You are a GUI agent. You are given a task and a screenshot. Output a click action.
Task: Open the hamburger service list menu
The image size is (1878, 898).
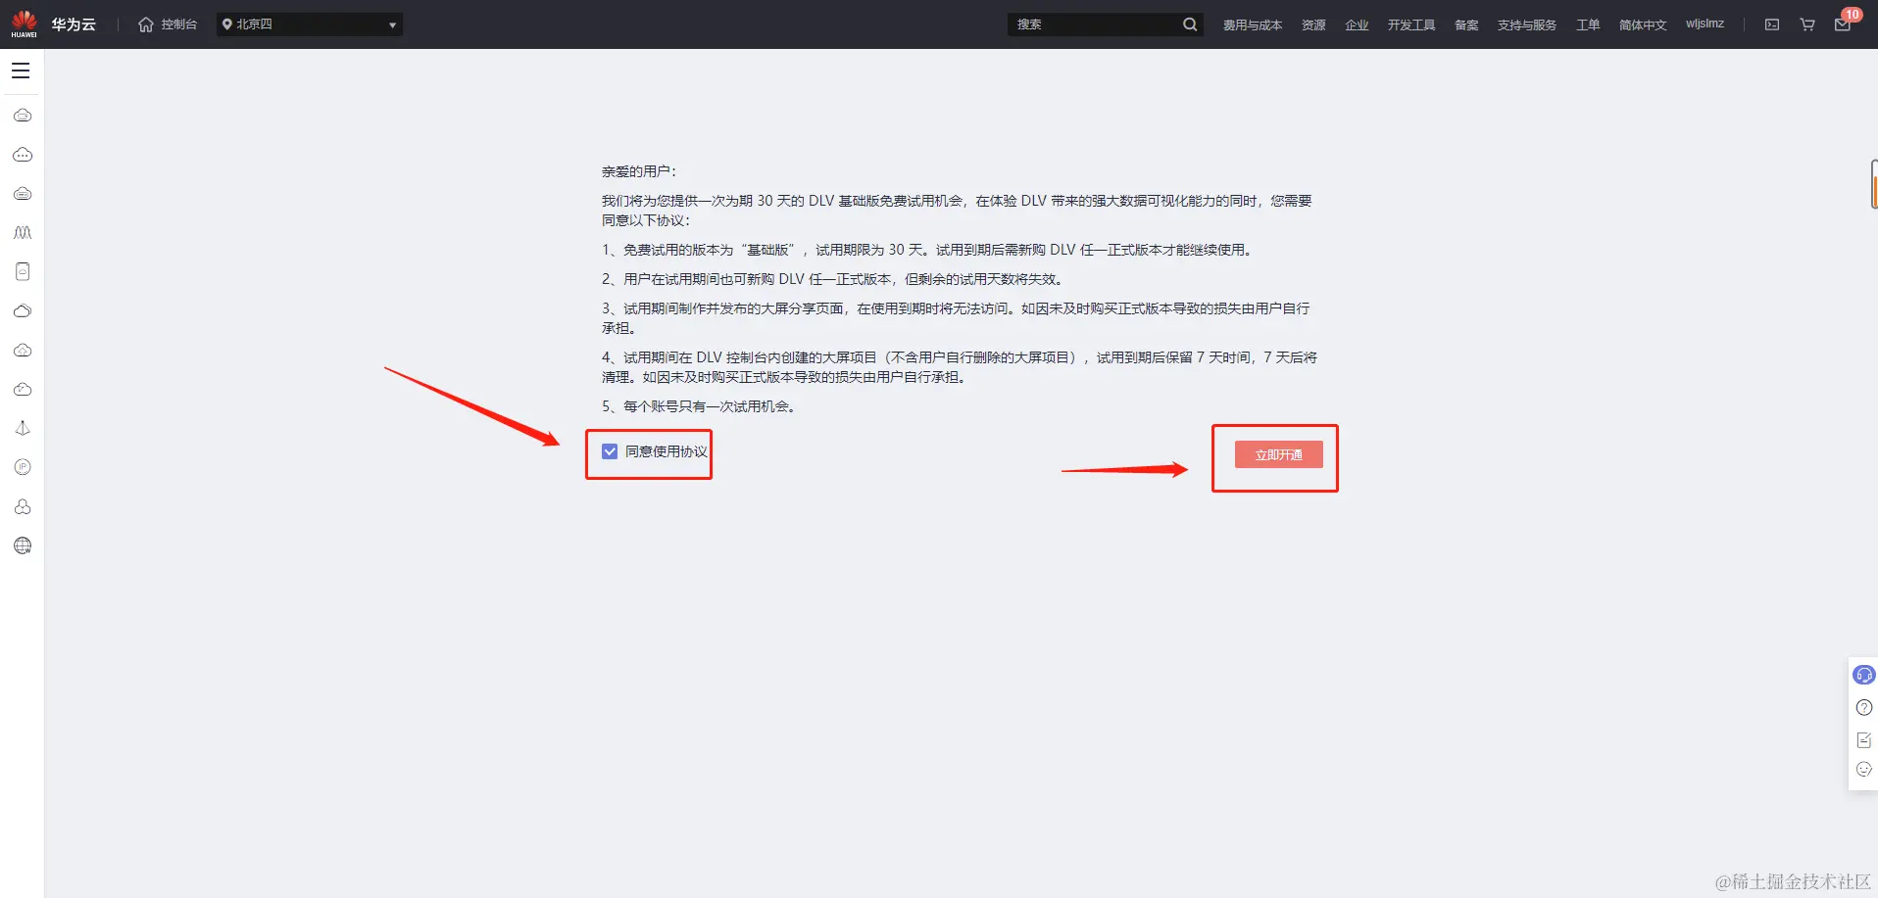[x=21, y=71]
